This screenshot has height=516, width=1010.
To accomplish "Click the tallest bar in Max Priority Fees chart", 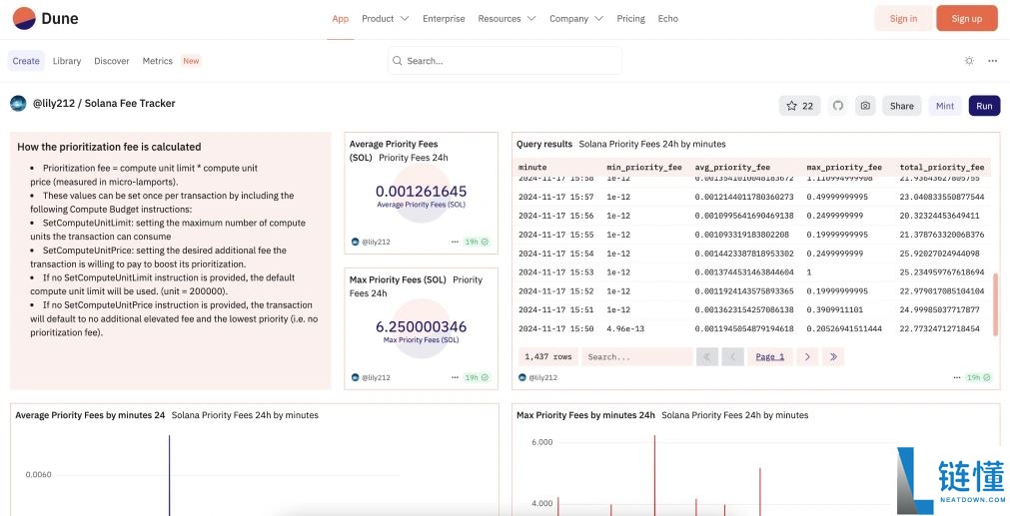I will click(x=654, y=475).
